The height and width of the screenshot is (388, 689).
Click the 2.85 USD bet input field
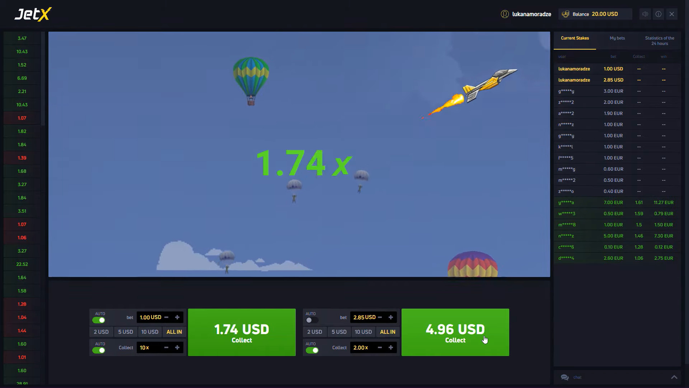click(x=364, y=317)
